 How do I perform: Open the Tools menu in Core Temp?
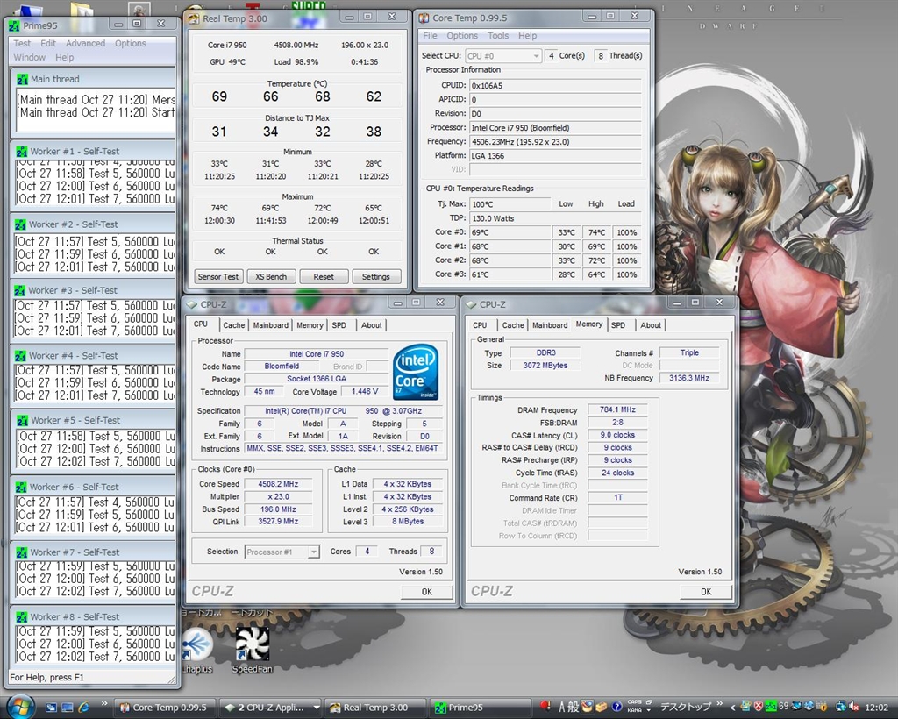[x=498, y=36]
